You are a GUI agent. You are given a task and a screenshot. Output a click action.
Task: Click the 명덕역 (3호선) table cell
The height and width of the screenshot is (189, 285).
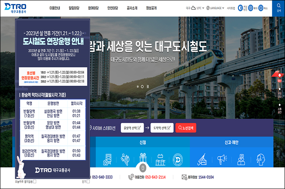point(29,138)
